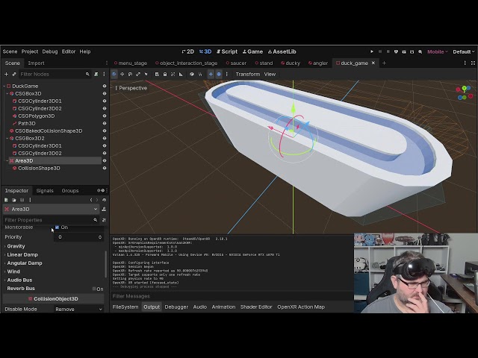Switch to Game workspace
Image resolution: width=478 pixels, height=358 pixels.
pos(252,51)
